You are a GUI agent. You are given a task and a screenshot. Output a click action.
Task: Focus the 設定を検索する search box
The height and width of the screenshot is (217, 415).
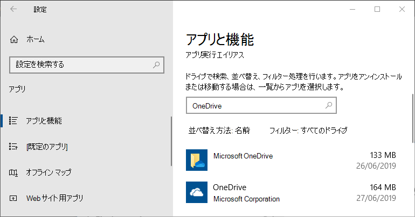(x=87, y=64)
